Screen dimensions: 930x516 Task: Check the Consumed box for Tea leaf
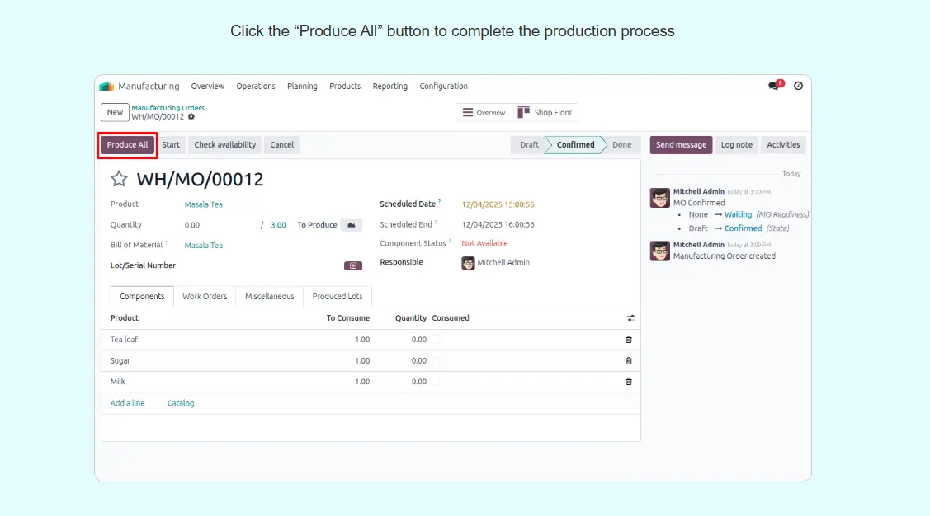point(437,340)
